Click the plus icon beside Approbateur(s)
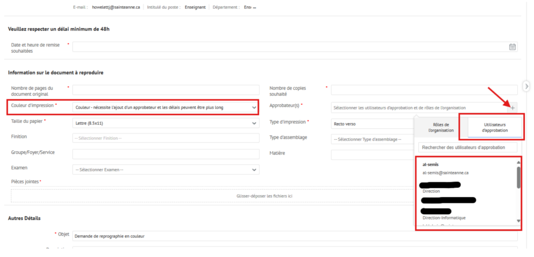 click(513, 108)
